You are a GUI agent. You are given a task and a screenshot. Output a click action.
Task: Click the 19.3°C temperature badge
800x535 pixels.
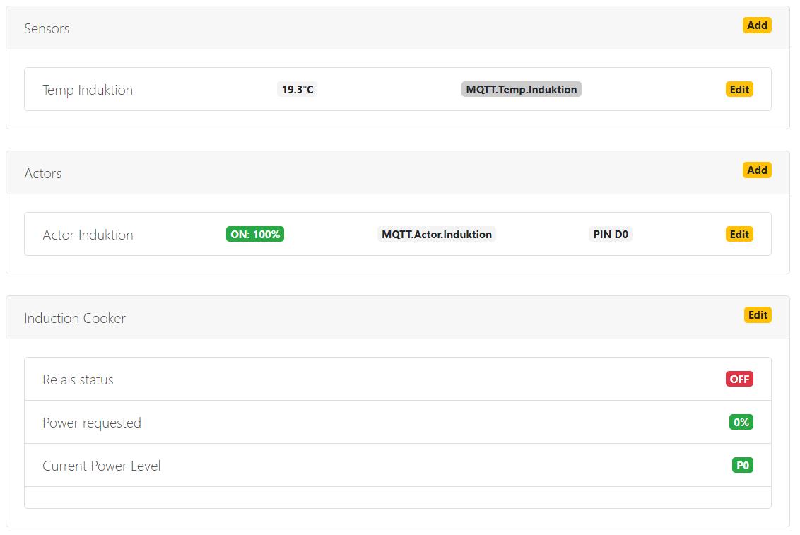pyautogui.click(x=298, y=90)
